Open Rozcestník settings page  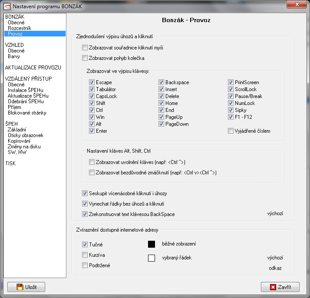pos(20,28)
